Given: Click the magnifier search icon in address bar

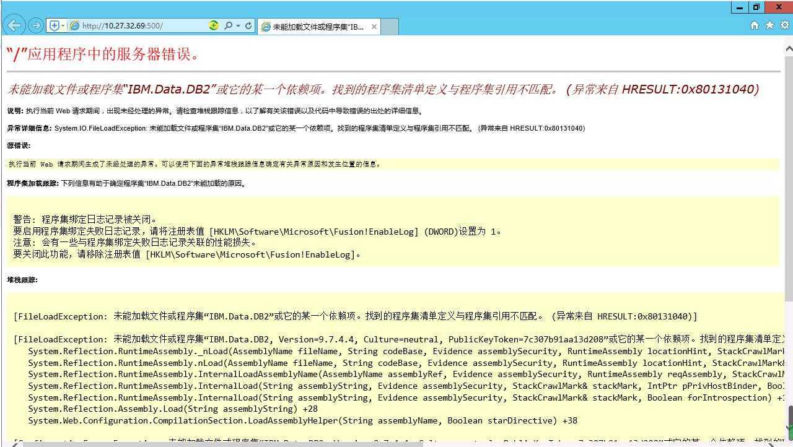Looking at the screenshot, I should pyautogui.click(x=228, y=25).
